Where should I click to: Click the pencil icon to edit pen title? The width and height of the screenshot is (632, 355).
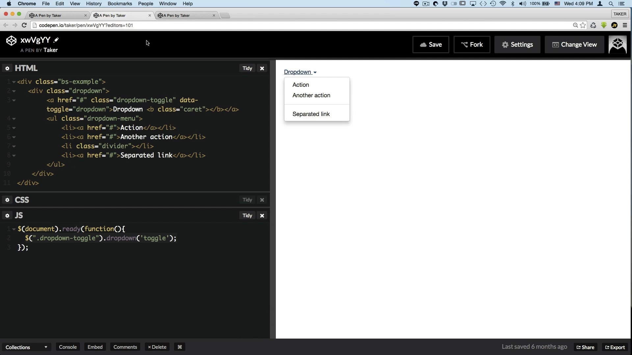[x=56, y=40]
